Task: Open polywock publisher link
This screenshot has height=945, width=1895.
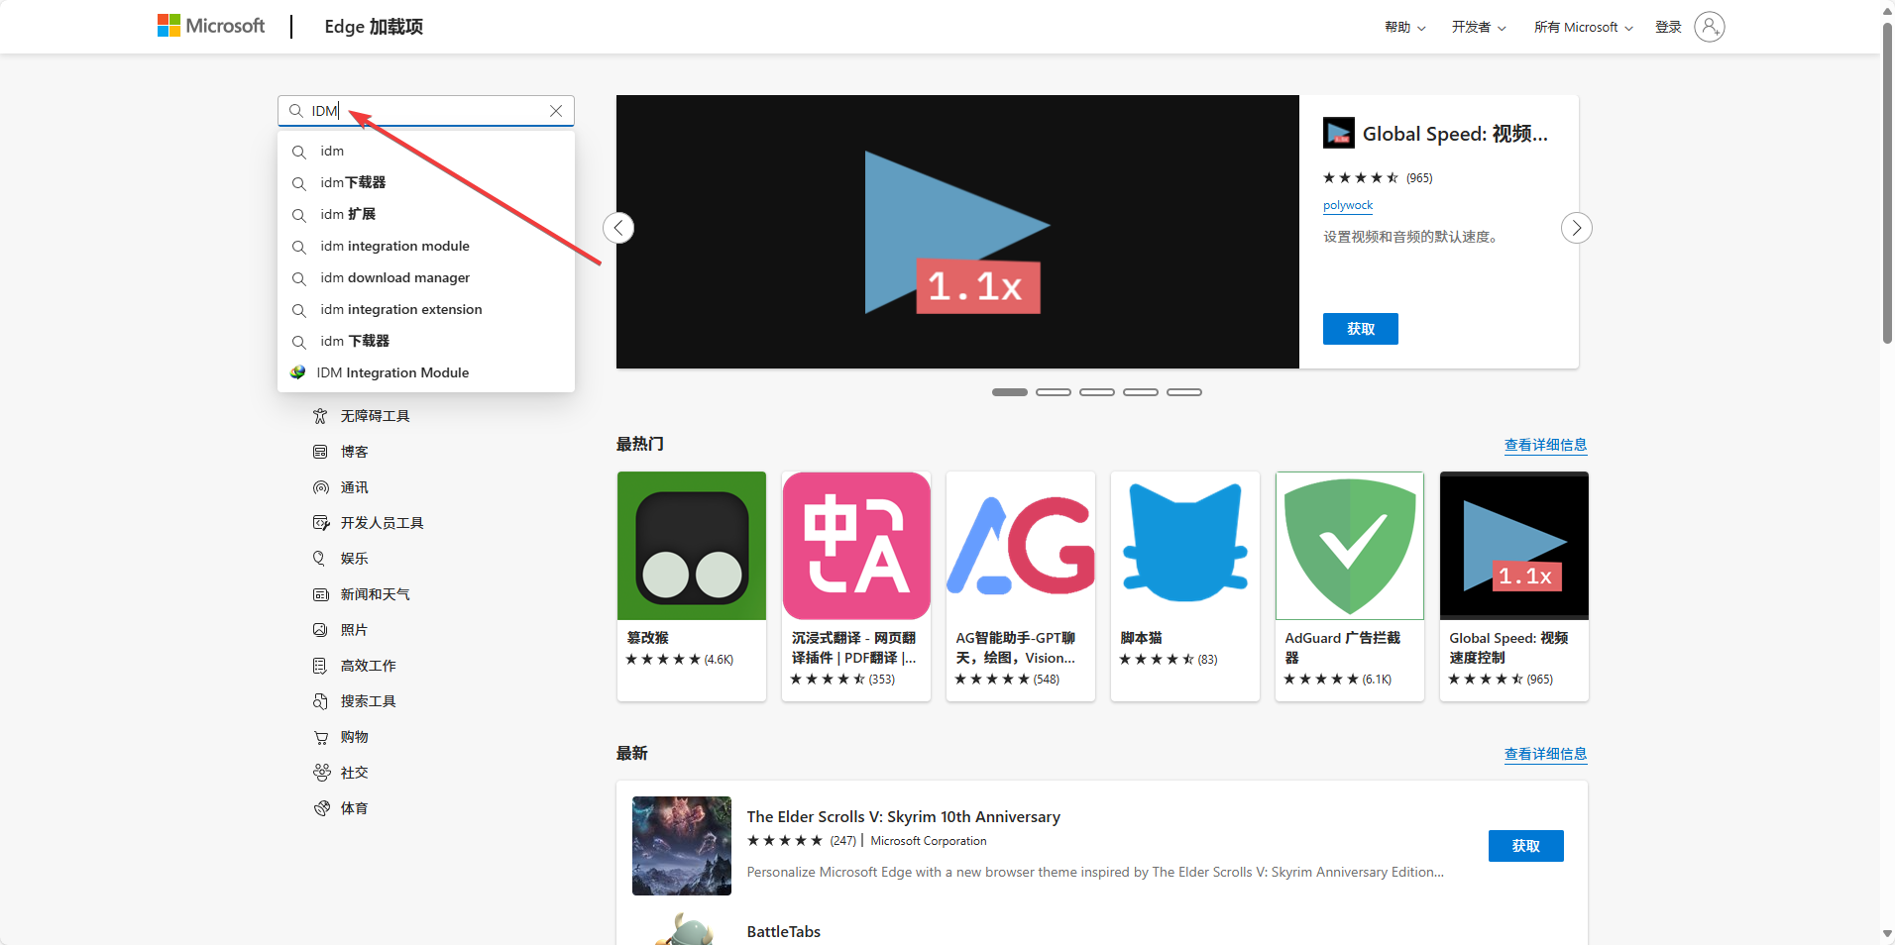Action: tap(1348, 205)
